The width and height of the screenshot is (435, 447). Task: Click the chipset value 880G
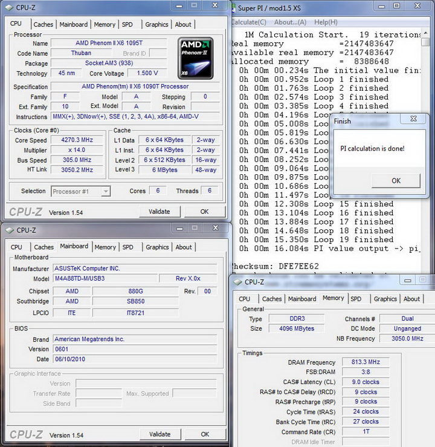(x=136, y=292)
